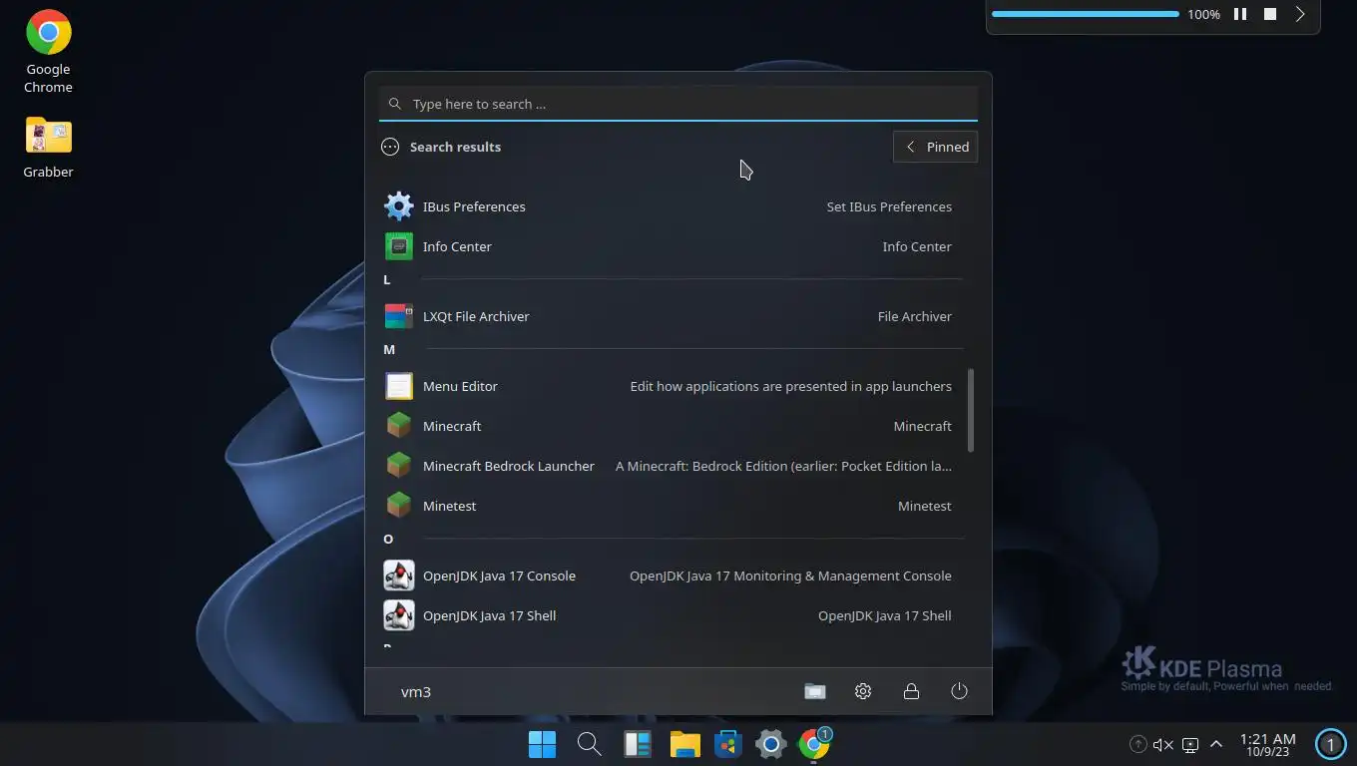Click the notification count circle in taskbar

pos(1330,744)
